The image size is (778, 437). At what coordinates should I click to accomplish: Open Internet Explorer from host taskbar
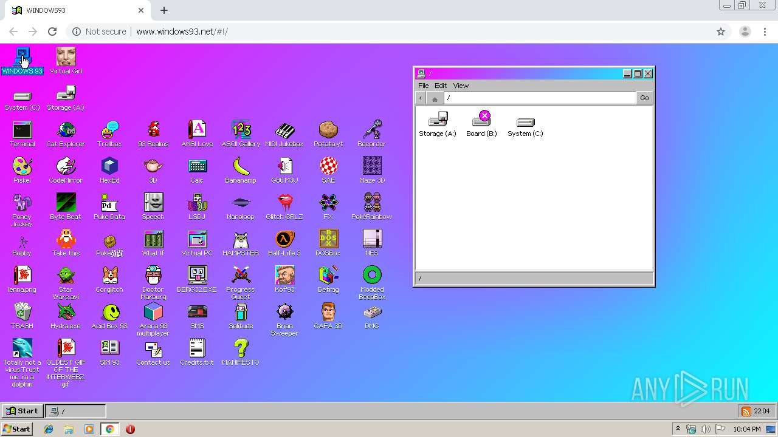coord(49,429)
